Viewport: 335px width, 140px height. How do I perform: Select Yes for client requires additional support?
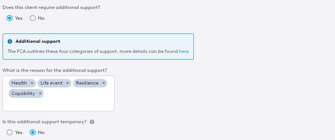[x=10, y=18]
